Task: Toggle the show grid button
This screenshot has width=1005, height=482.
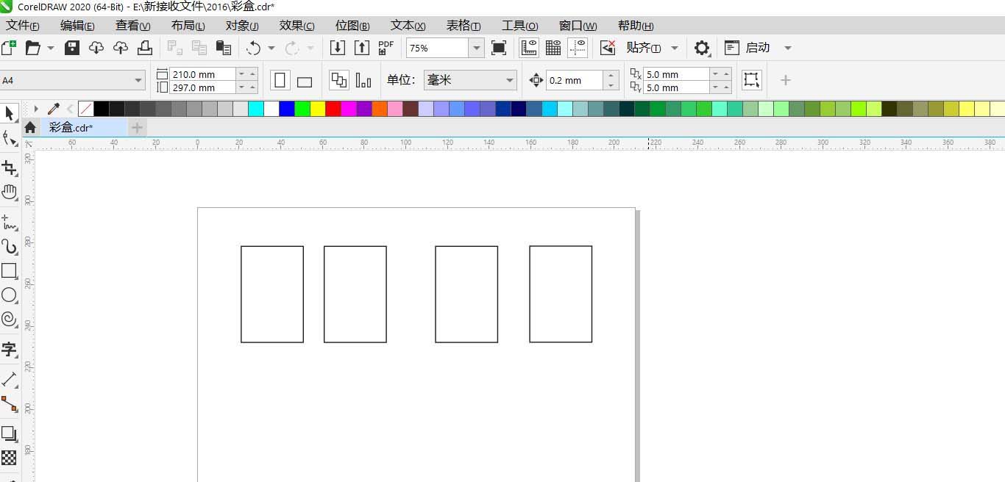Action: pos(553,48)
